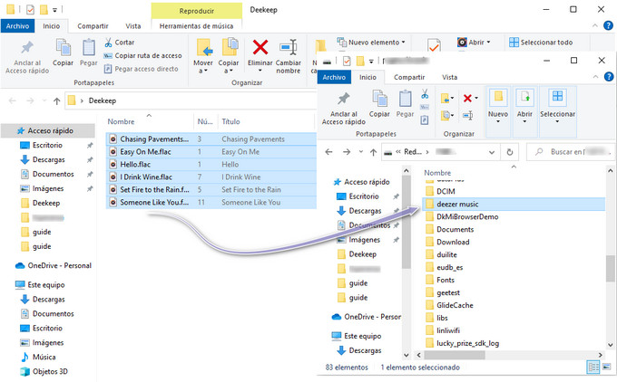Click vertical scrollbar thumb in front window
The width and height of the screenshot is (617, 382).
point(611,269)
